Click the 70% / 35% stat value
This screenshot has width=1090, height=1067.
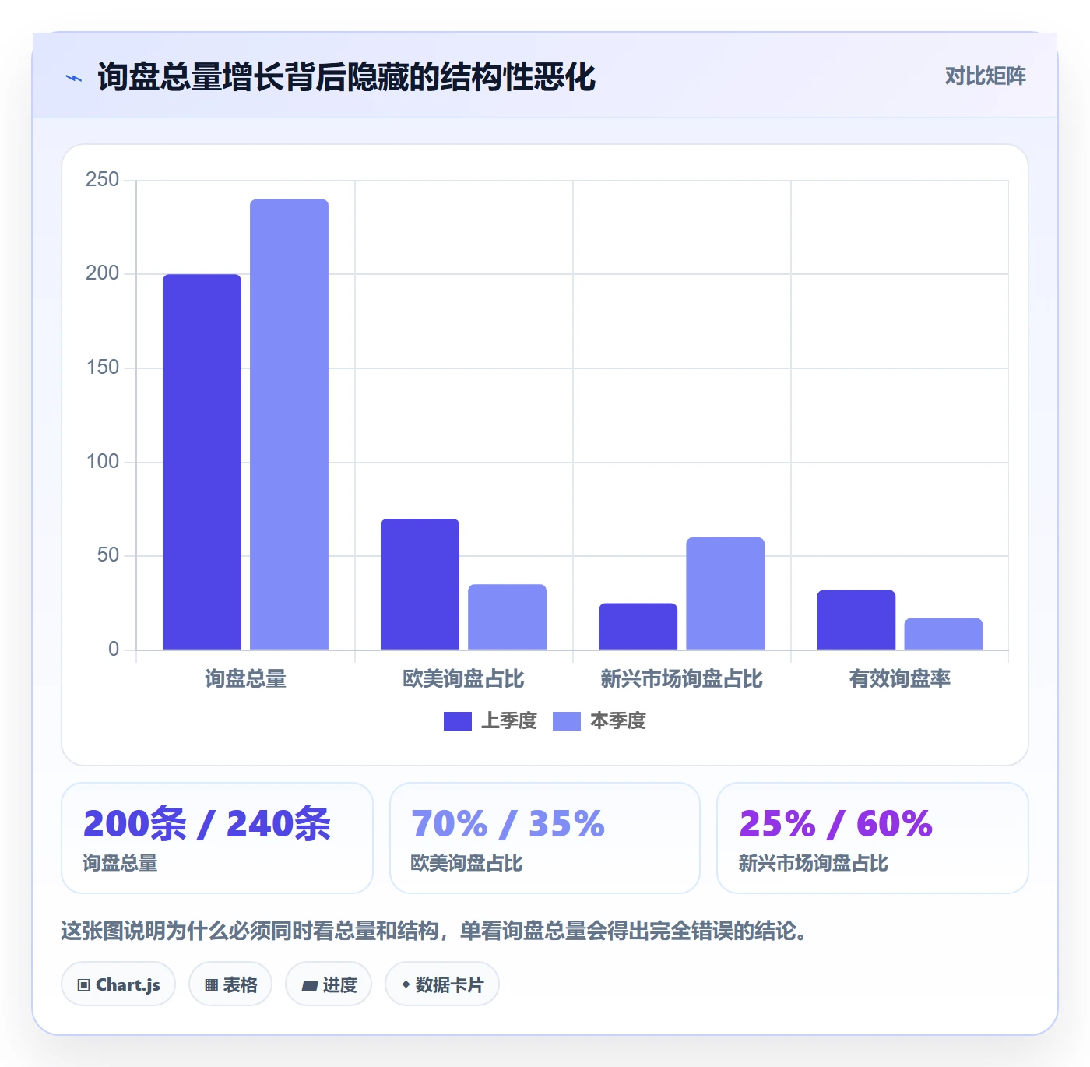(x=508, y=824)
